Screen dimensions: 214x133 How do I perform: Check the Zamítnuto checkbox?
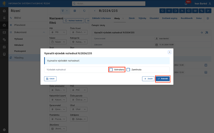[128, 70]
